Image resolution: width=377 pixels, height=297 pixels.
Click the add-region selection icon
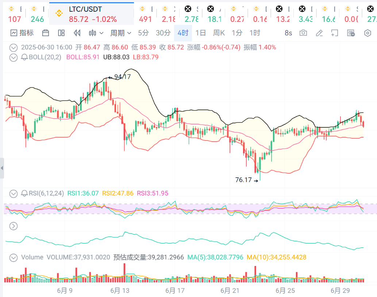tap(334, 33)
